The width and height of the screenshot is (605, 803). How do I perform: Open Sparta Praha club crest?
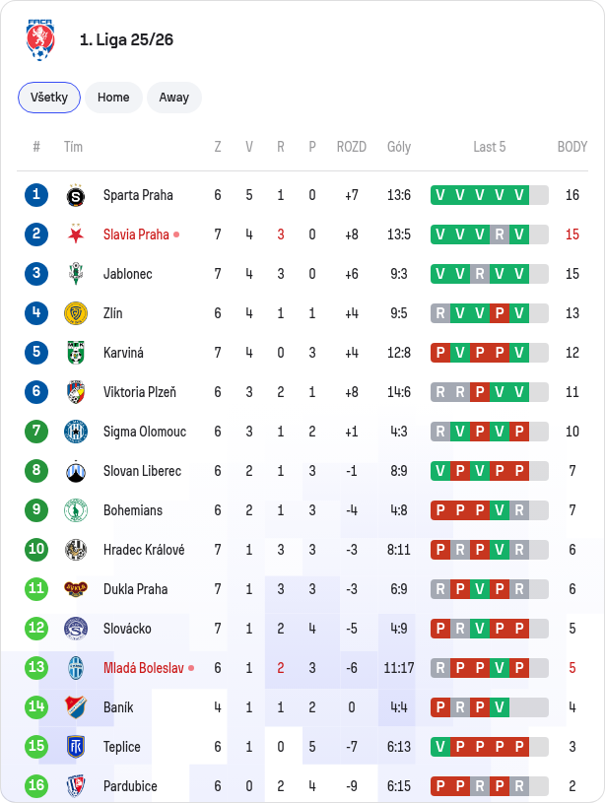76,195
